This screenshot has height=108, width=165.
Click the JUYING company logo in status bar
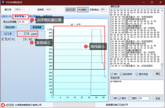7,105
